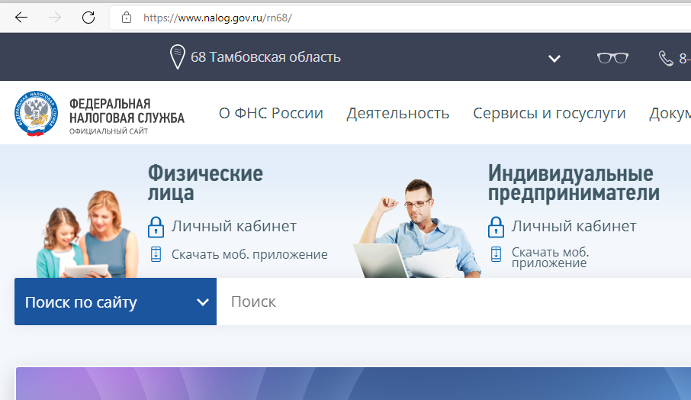Image resolution: width=691 pixels, height=400 pixels.
Task: Click the phone handset icon
Action: click(x=665, y=58)
